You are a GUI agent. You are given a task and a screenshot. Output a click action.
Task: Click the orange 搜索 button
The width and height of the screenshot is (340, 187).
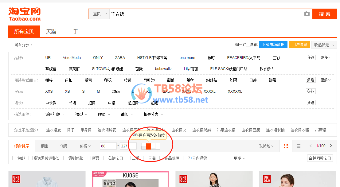coord(325,14)
